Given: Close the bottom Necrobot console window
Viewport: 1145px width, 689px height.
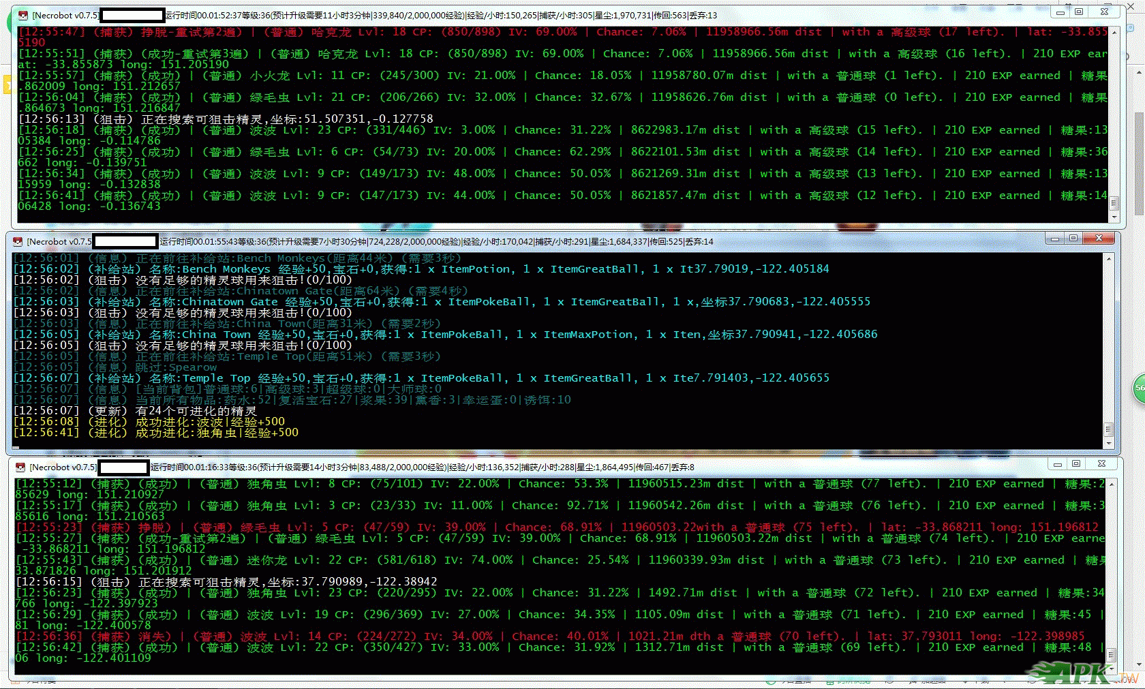Looking at the screenshot, I should tap(1101, 464).
